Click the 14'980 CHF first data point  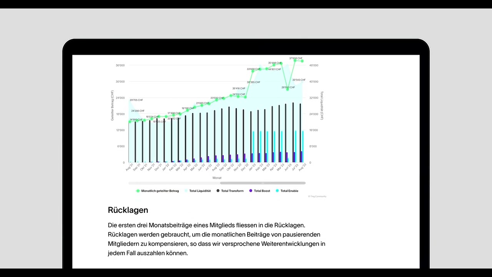[x=130, y=122]
